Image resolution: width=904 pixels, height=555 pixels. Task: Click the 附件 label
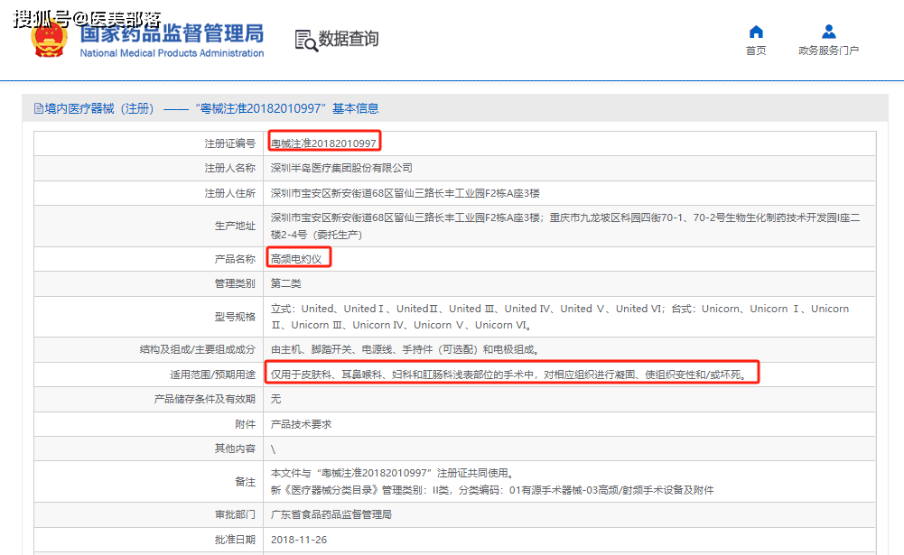point(245,424)
